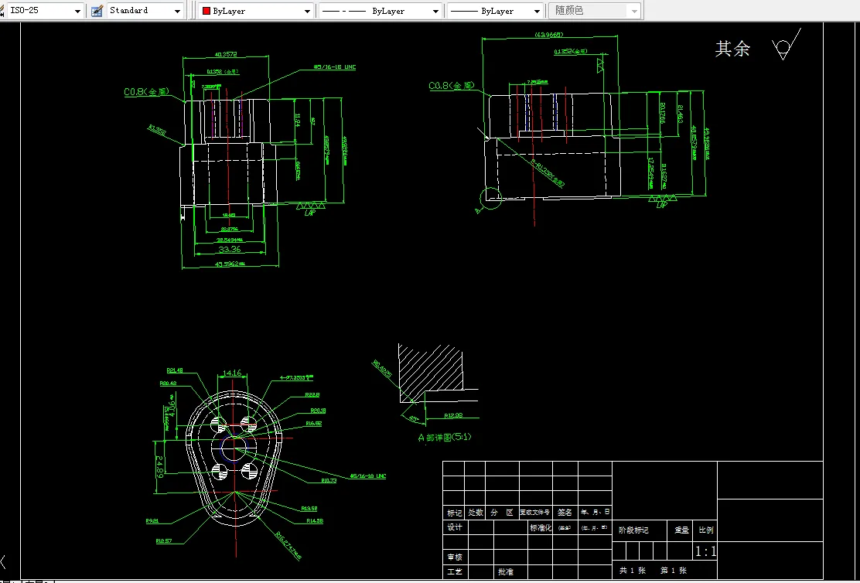Select the 45° angle dimension
The height and width of the screenshot is (583, 860).
tap(414, 420)
